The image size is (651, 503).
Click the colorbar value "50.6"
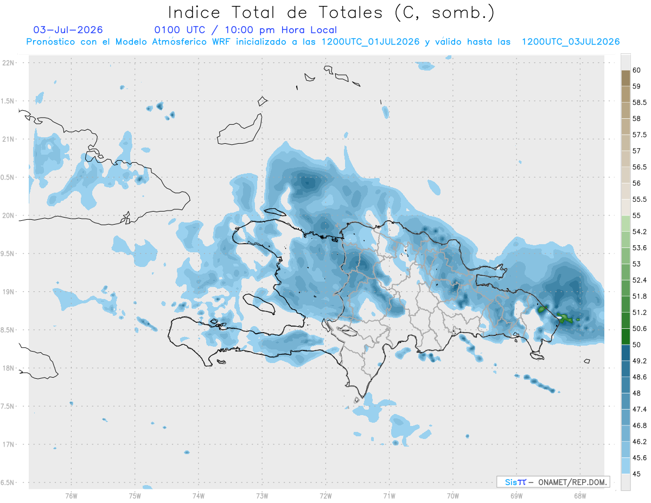click(640, 328)
